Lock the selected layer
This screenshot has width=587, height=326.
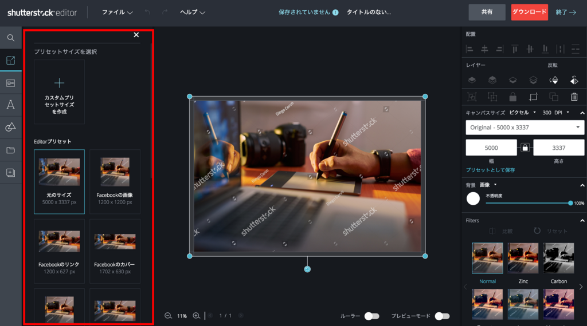pyautogui.click(x=513, y=97)
